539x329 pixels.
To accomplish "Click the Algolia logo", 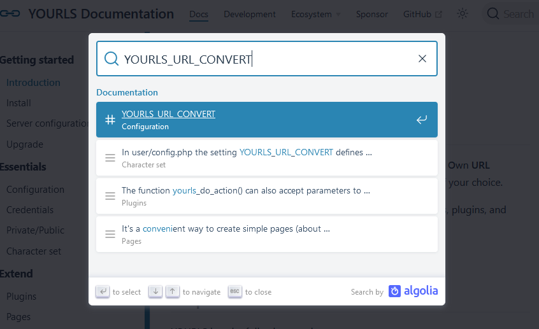I will tap(413, 291).
